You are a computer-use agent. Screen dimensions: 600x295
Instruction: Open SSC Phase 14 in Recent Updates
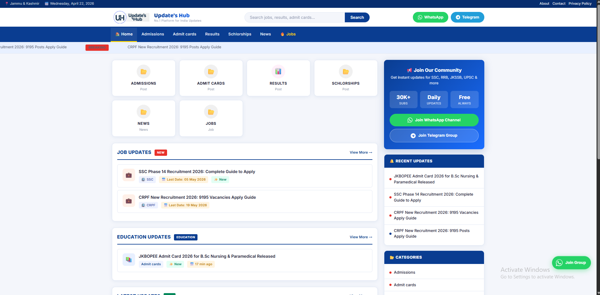(x=434, y=197)
